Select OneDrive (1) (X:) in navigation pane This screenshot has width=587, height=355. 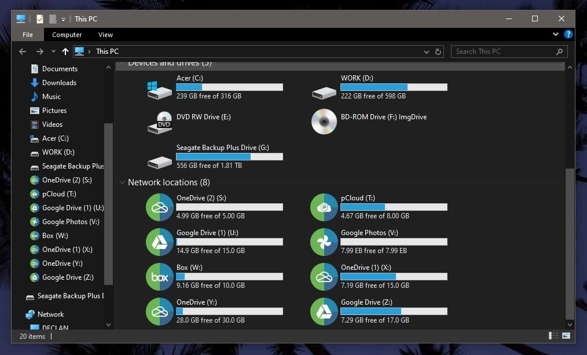pyautogui.click(x=67, y=250)
